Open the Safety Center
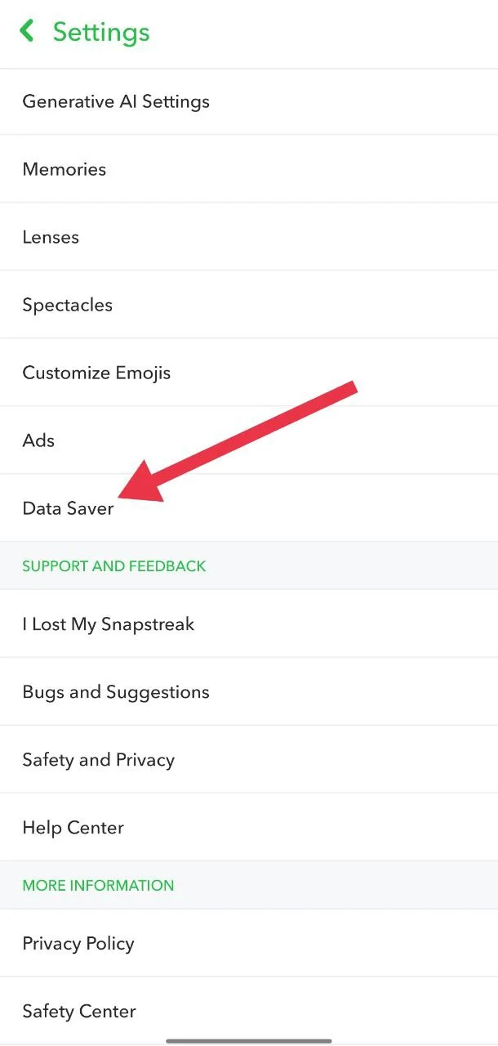Screen dimensions: 498x1046 [79, 1012]
